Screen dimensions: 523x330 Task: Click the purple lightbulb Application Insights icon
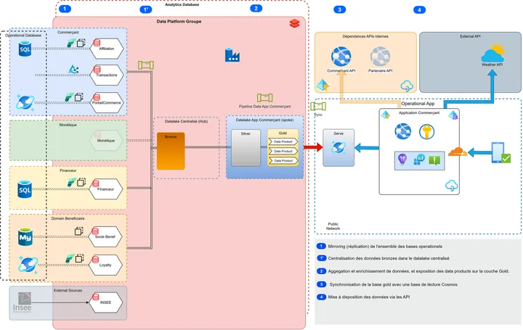(x=402, y=160)
